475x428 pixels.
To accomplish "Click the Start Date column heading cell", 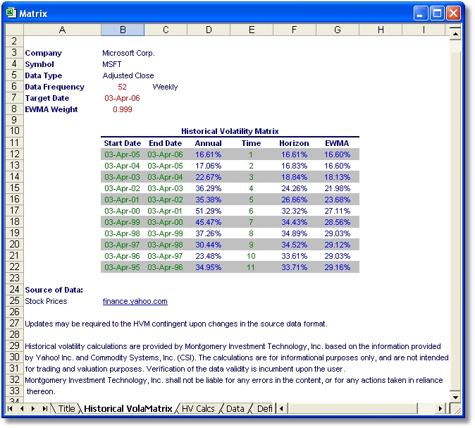I will click(x=123, y=143).
